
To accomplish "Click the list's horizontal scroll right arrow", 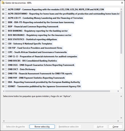I will click(118, 91).
